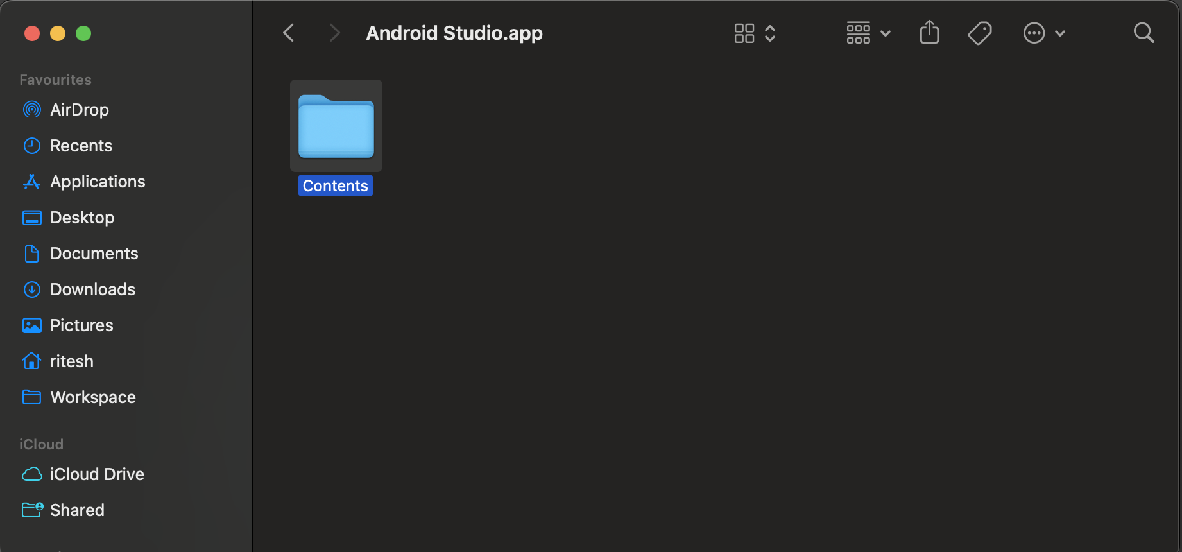Viewport: 1182px width, 552px height.
Task: Open Downloads in the sidebar
Action: pyautogui.click(x=93, y=289)
